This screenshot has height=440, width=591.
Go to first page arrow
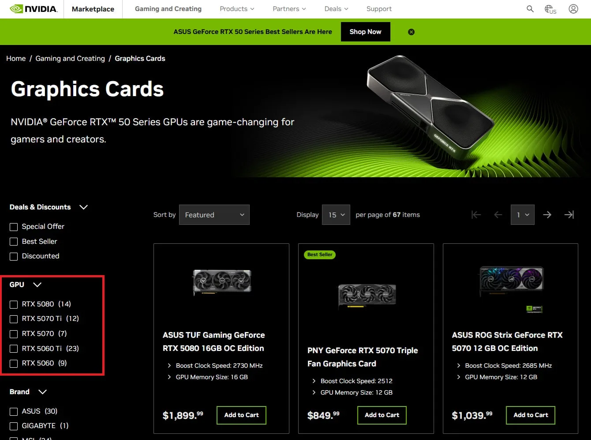tap(476, 215)
